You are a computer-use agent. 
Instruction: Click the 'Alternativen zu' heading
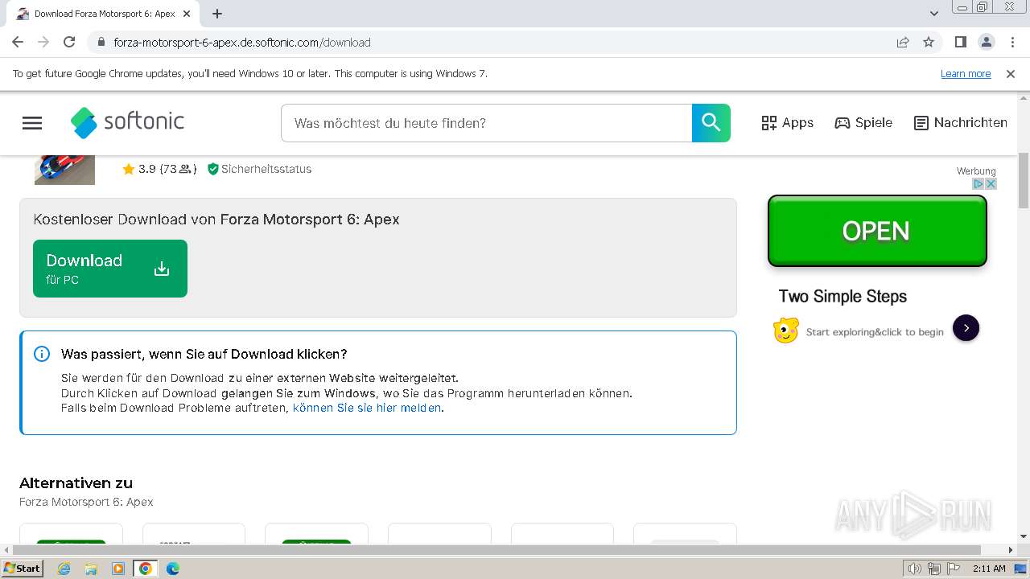(76, 483)
